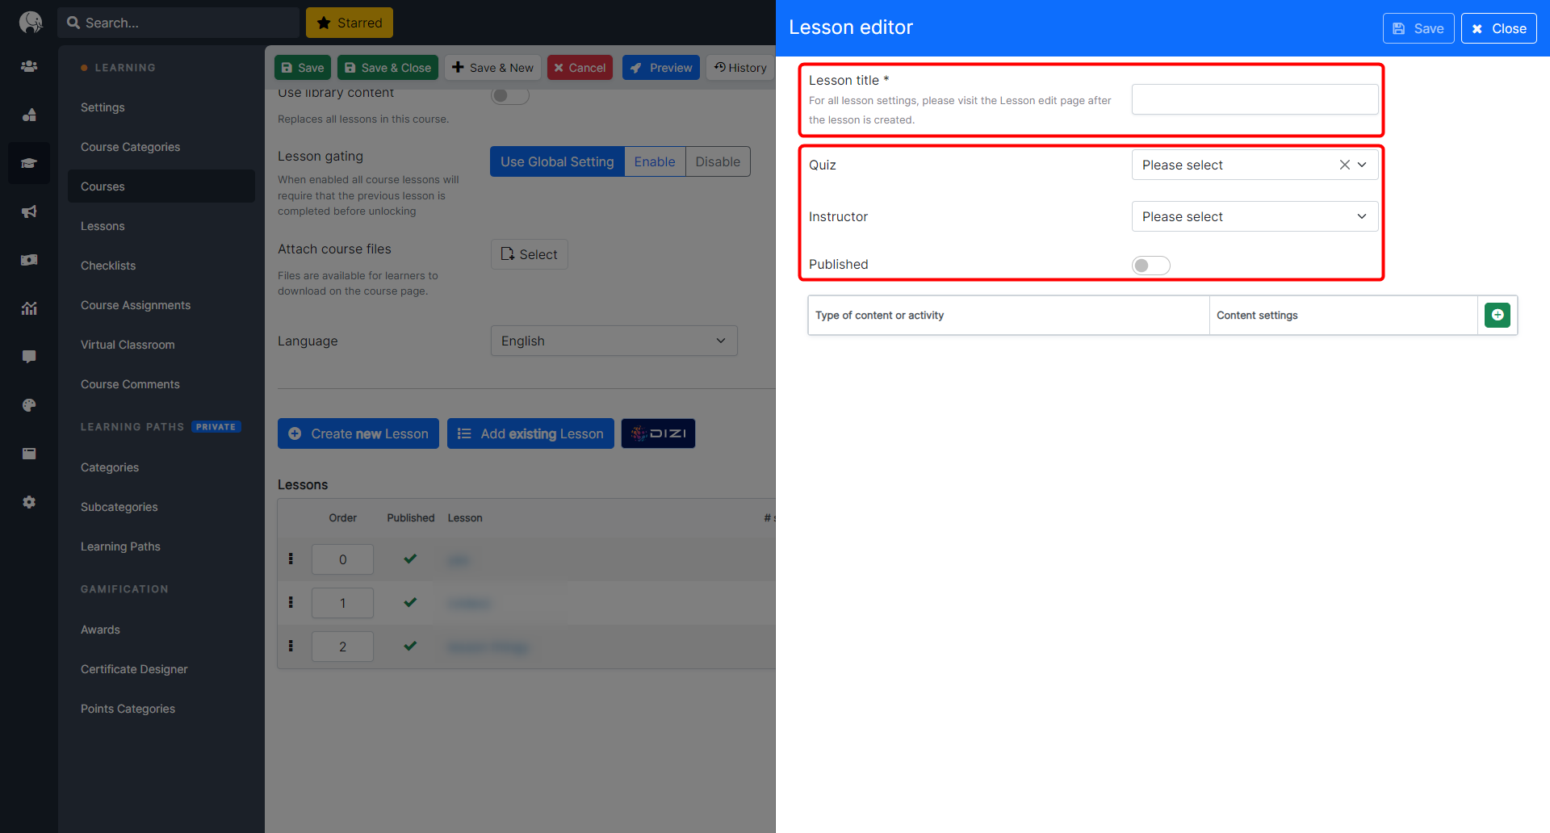Image resolution: width=1550 pixels, height=833 pixels.
Task: Open the Language dropdown set to English
Action: click(x=614, y=341)
